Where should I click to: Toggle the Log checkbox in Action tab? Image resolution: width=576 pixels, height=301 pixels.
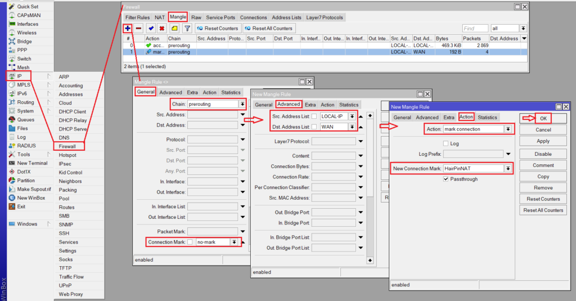(446, 143)
